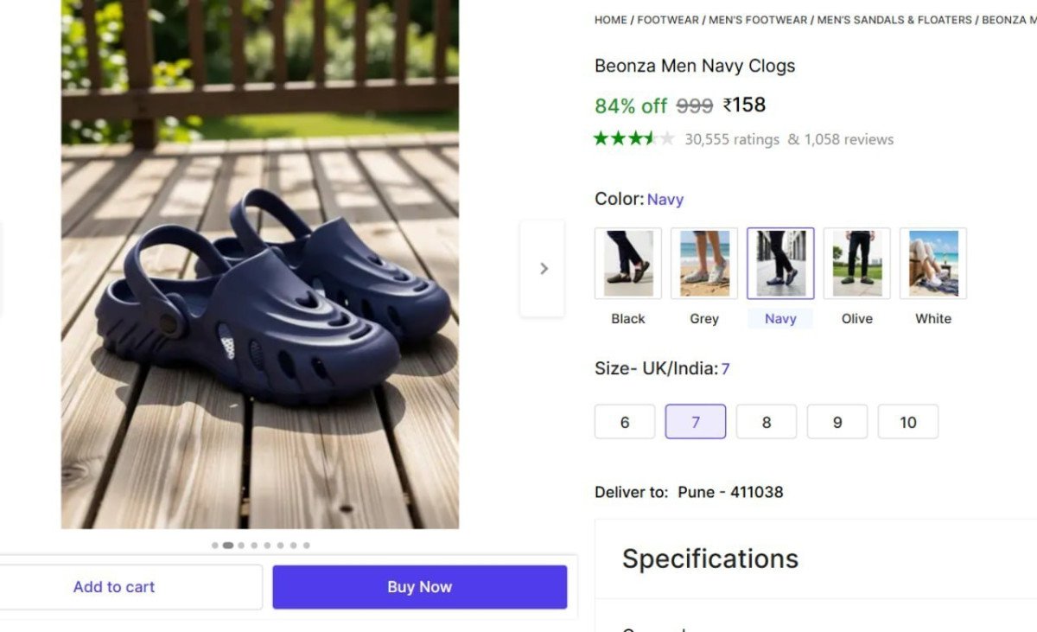Expand the Specifications section
This screenshot has width=1037, height=632.
point(709,559)
